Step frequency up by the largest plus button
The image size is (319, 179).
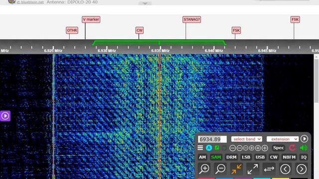pos(265,148)
